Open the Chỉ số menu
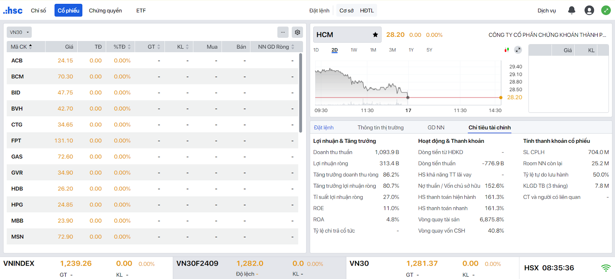This screenshot has width=615, height=279. (38, 10)
